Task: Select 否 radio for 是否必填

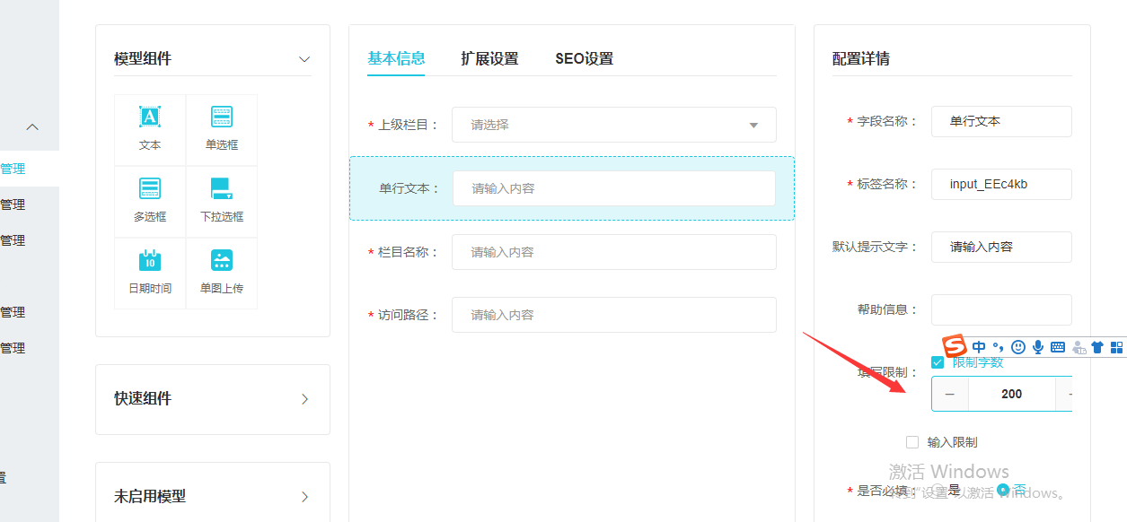Action: (1003, 491)
